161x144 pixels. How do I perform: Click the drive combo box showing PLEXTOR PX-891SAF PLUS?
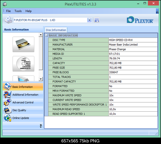pyautogui.click(x=52, y=20)
